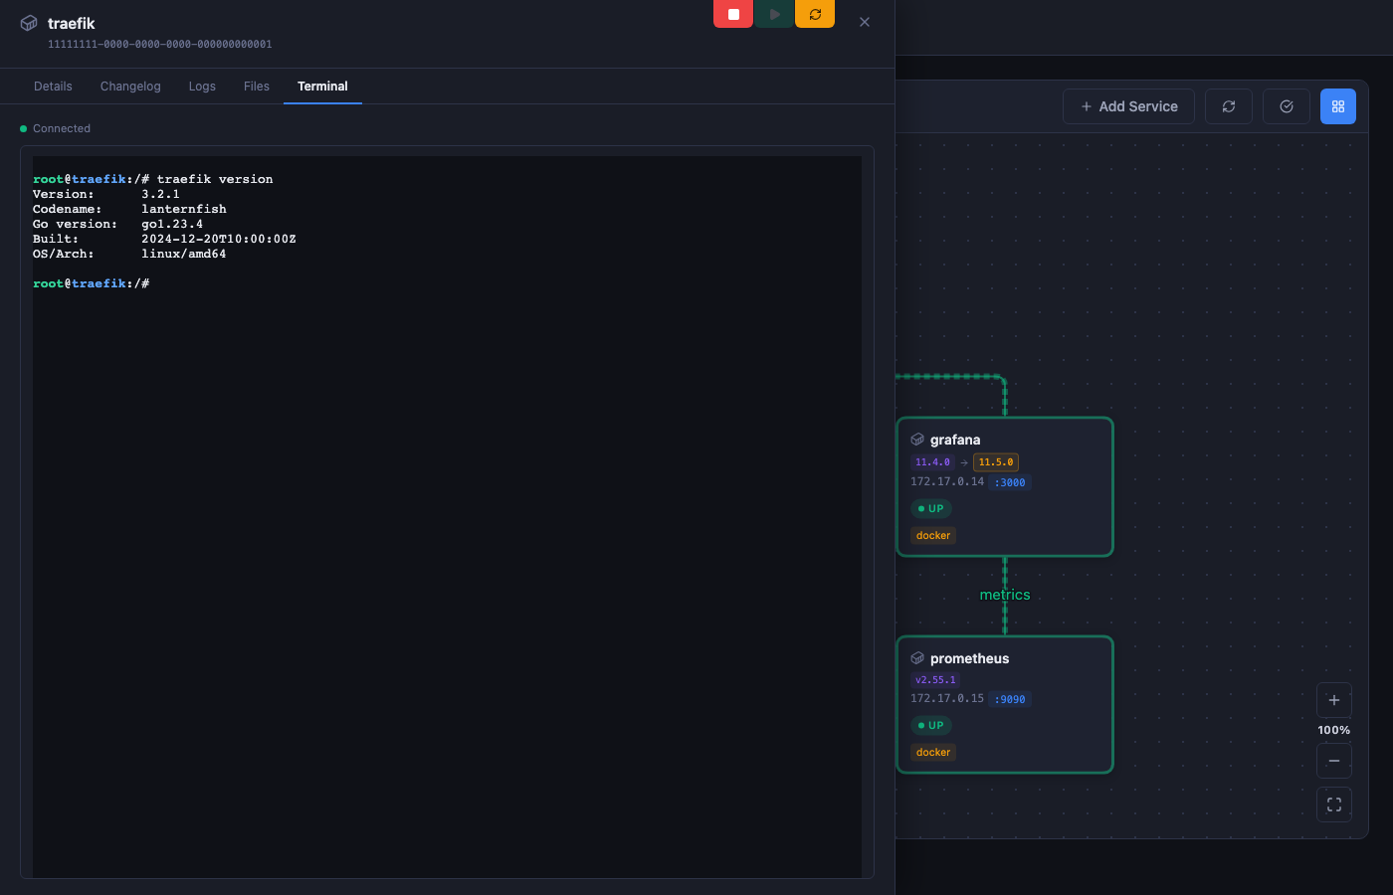Click the Add Service button
The height and width of the screenshot is (895, 1393).
coord(1129,106)
